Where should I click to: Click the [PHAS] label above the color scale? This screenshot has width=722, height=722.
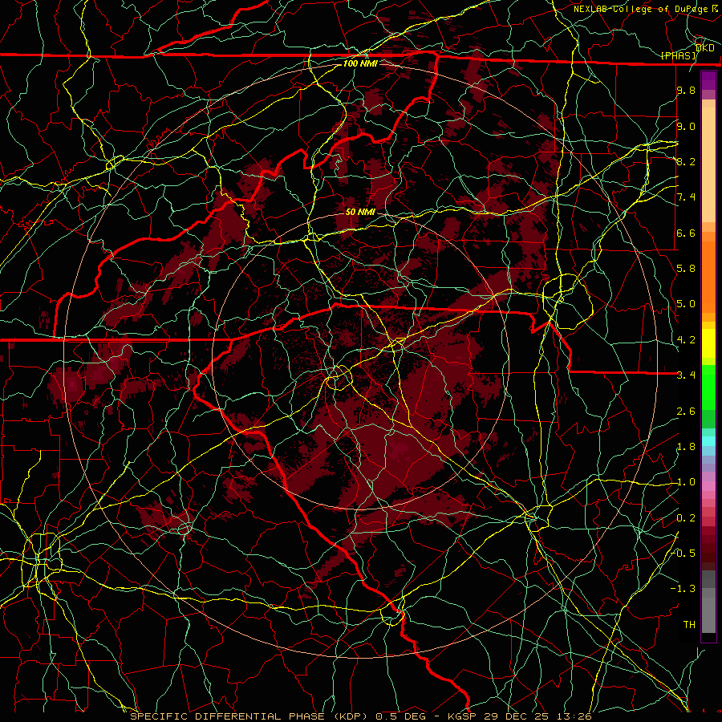(x=679, y=55)
